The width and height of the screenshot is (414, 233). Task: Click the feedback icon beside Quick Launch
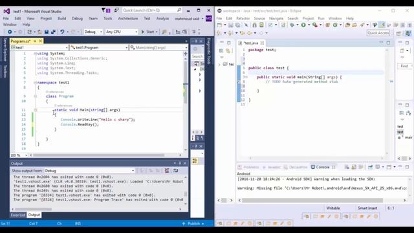point(116,10)
